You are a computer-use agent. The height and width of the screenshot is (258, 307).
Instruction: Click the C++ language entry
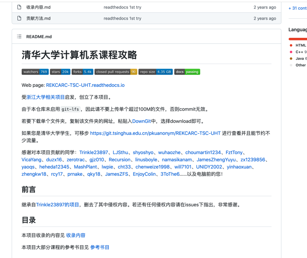tap(298, 52)
